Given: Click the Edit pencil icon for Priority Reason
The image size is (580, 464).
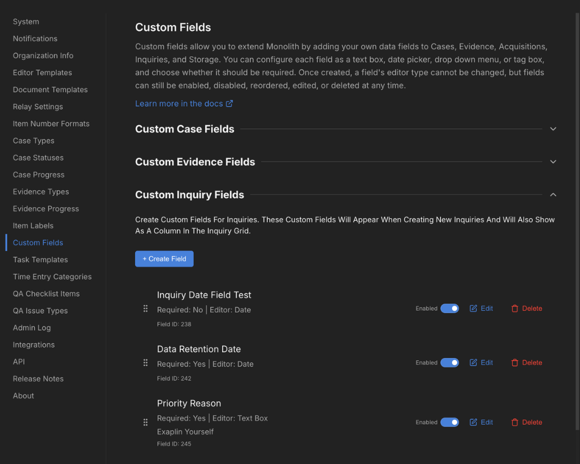Looking at the screenshot, I should [473, 422].
